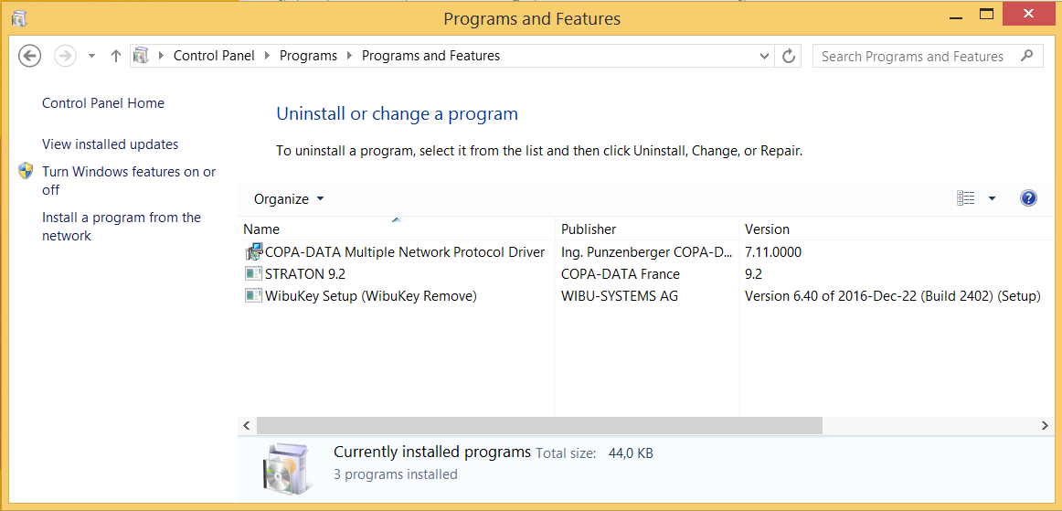Viewport: 1062px width, 511px height.
Task: Go back using the Back arrow button
Action: (x=30, y=56)
